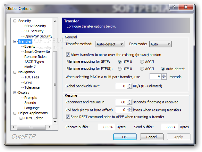Open the Links settings page

point(28,82)
